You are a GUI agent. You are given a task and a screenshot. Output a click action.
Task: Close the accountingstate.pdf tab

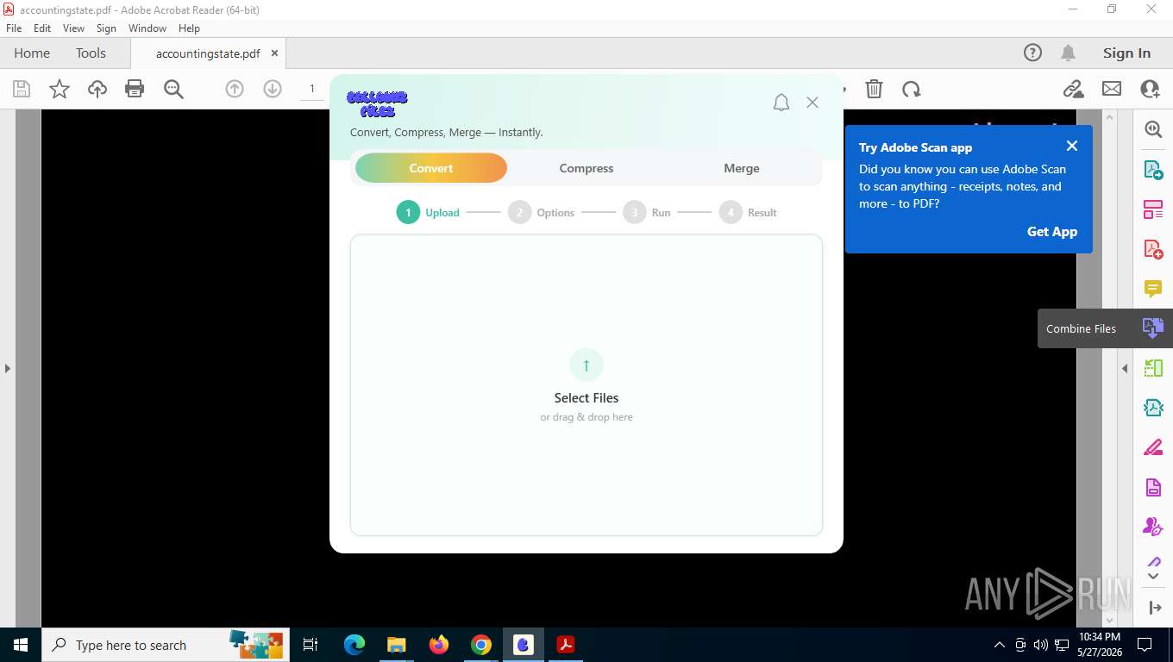[274, 53]
